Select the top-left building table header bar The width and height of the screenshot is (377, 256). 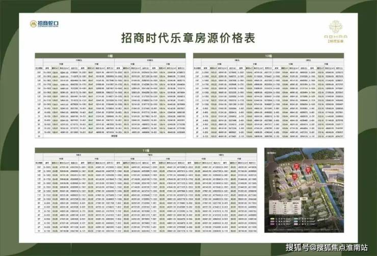[x=111, y=56]
